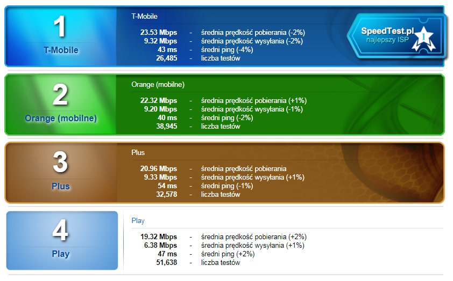This screenshot has height=281, width=453.
Task: Click the 20.96 Mbps download value
Action: 159,169
